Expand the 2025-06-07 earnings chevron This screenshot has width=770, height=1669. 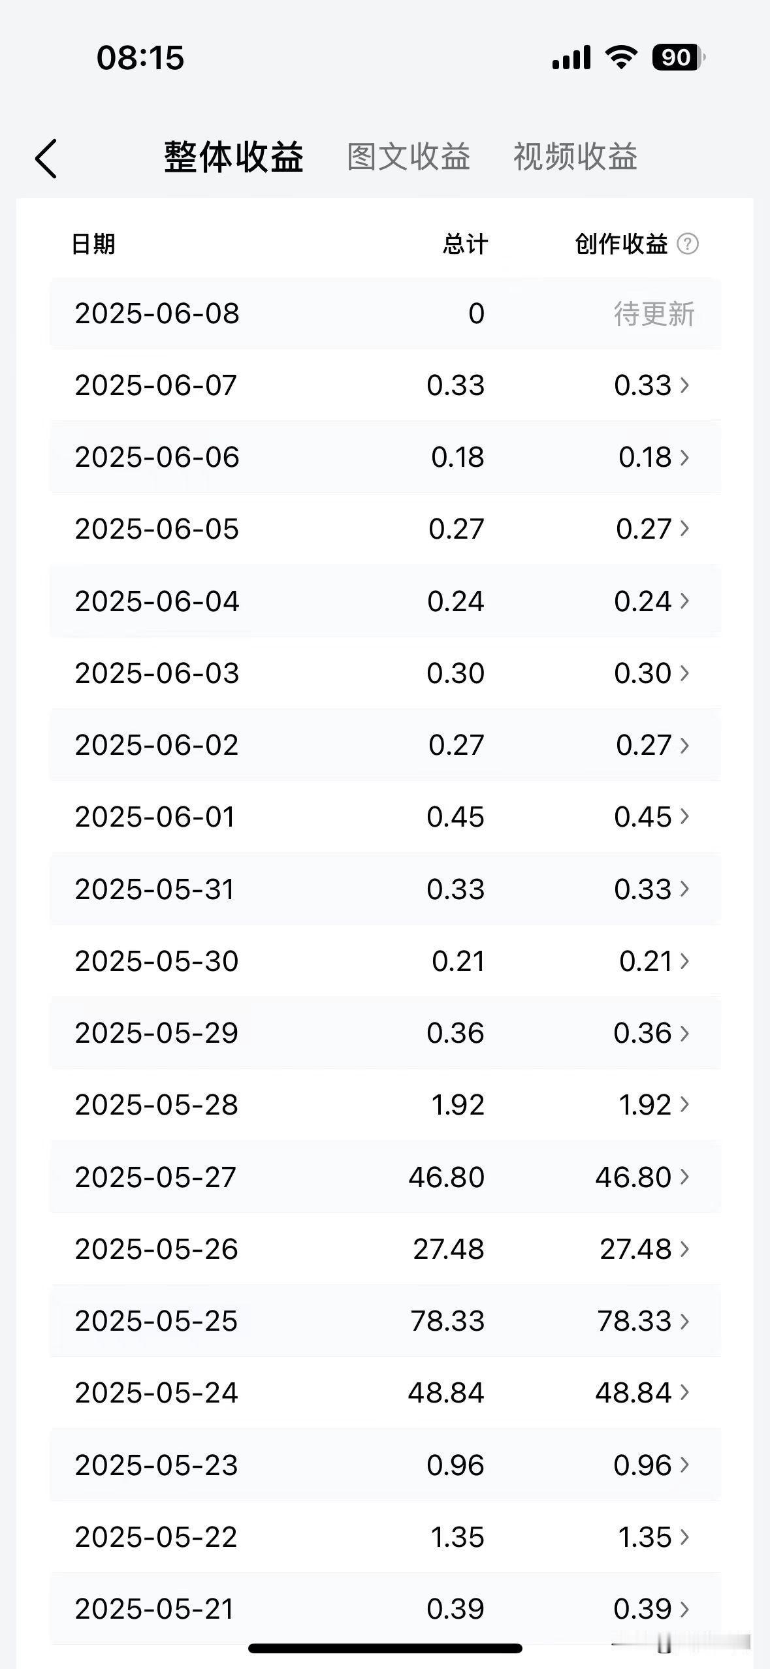[684, 385]
